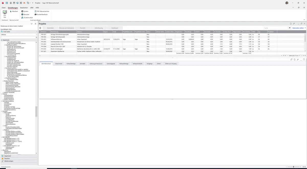This screenshot has height=169, width=307.
Task: Click the Planung und Kalkulation button
Action: 67,28
